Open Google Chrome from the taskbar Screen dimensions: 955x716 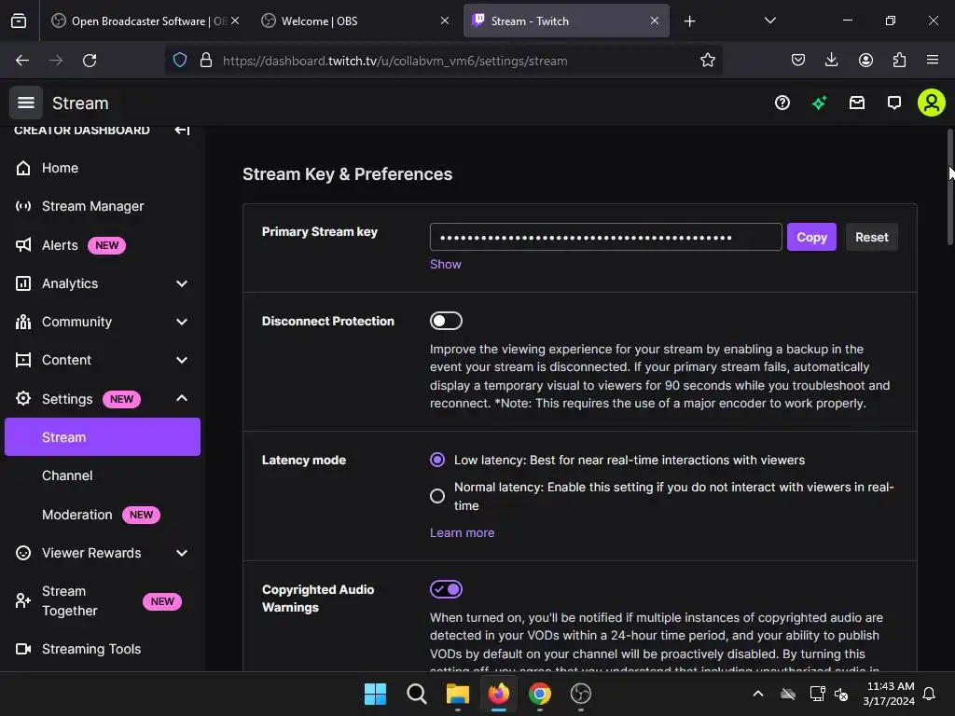(540, 694)
